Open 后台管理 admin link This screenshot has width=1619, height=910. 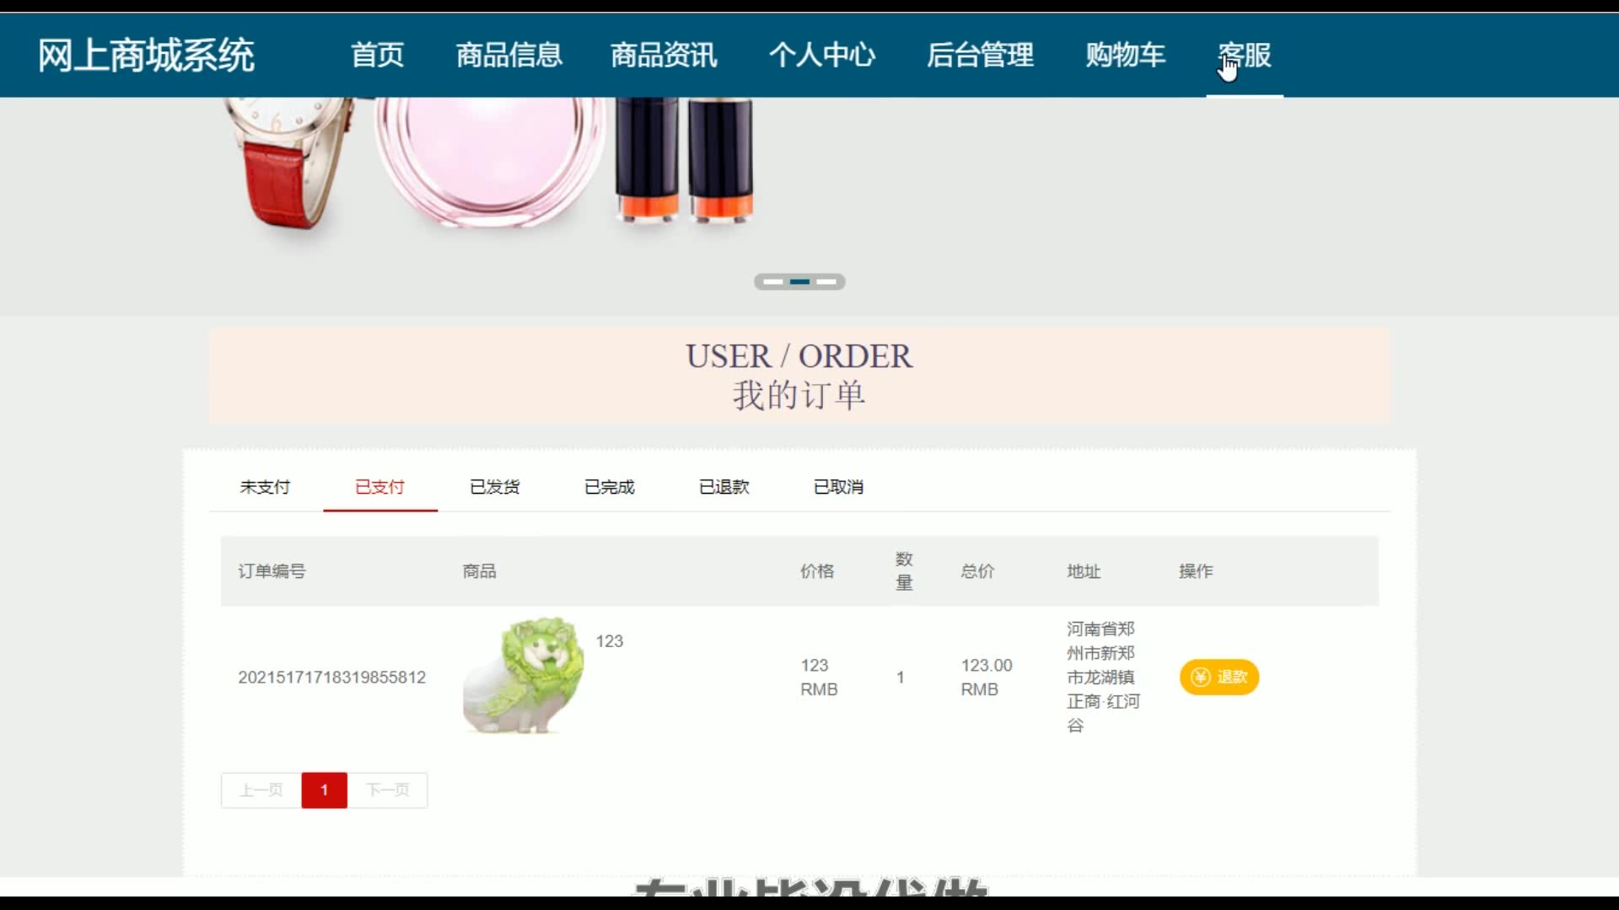[980, 56]
